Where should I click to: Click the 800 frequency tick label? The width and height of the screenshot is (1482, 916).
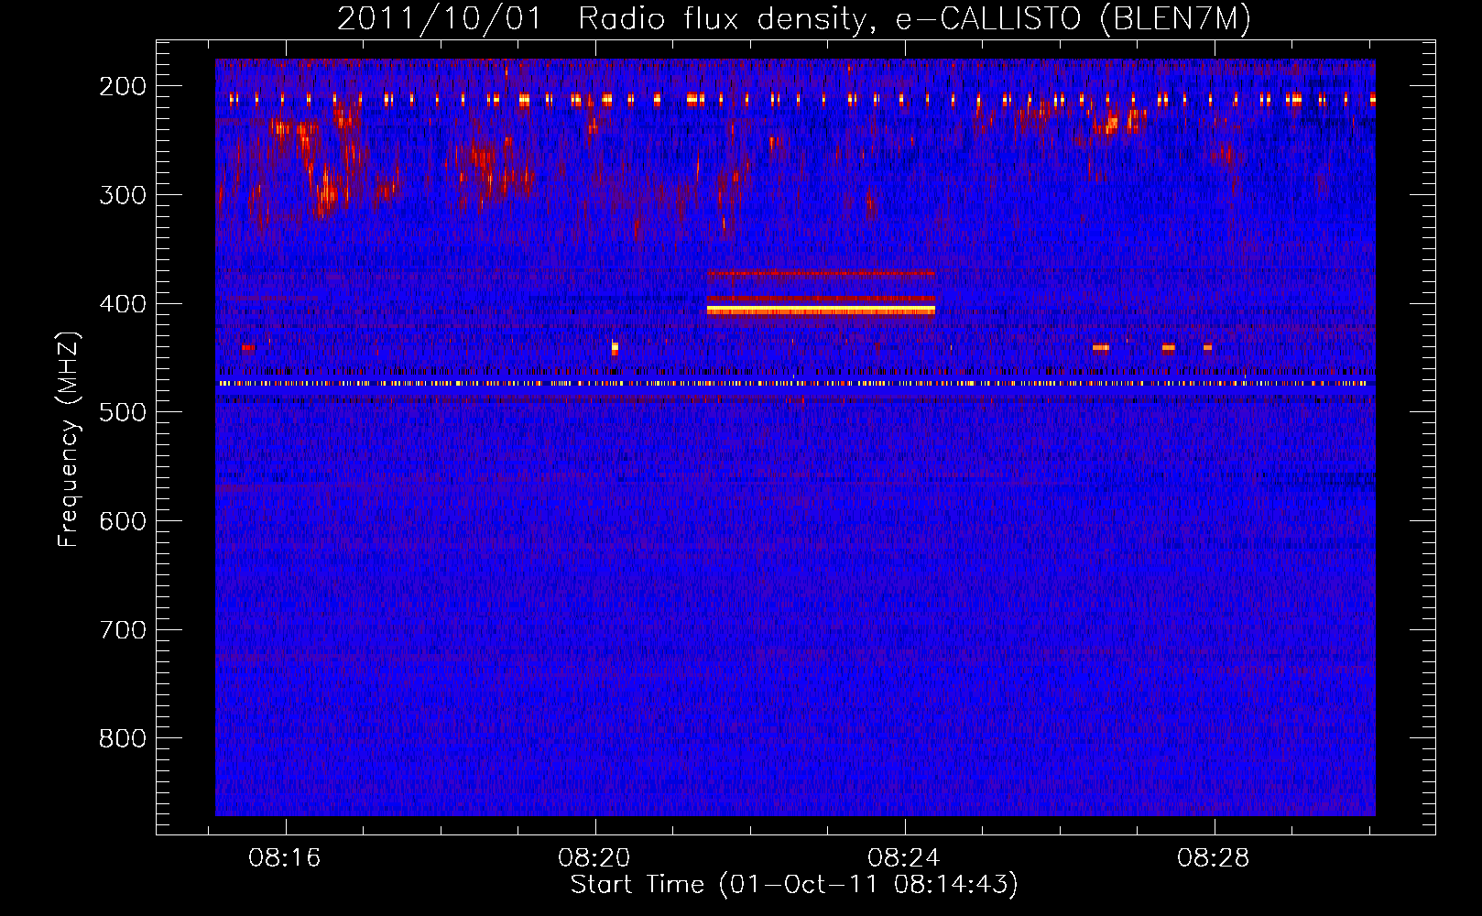coord(123,738)
